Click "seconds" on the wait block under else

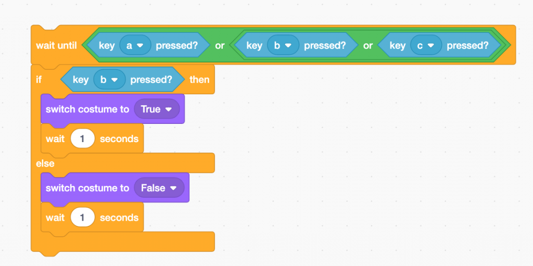[119, 218]
